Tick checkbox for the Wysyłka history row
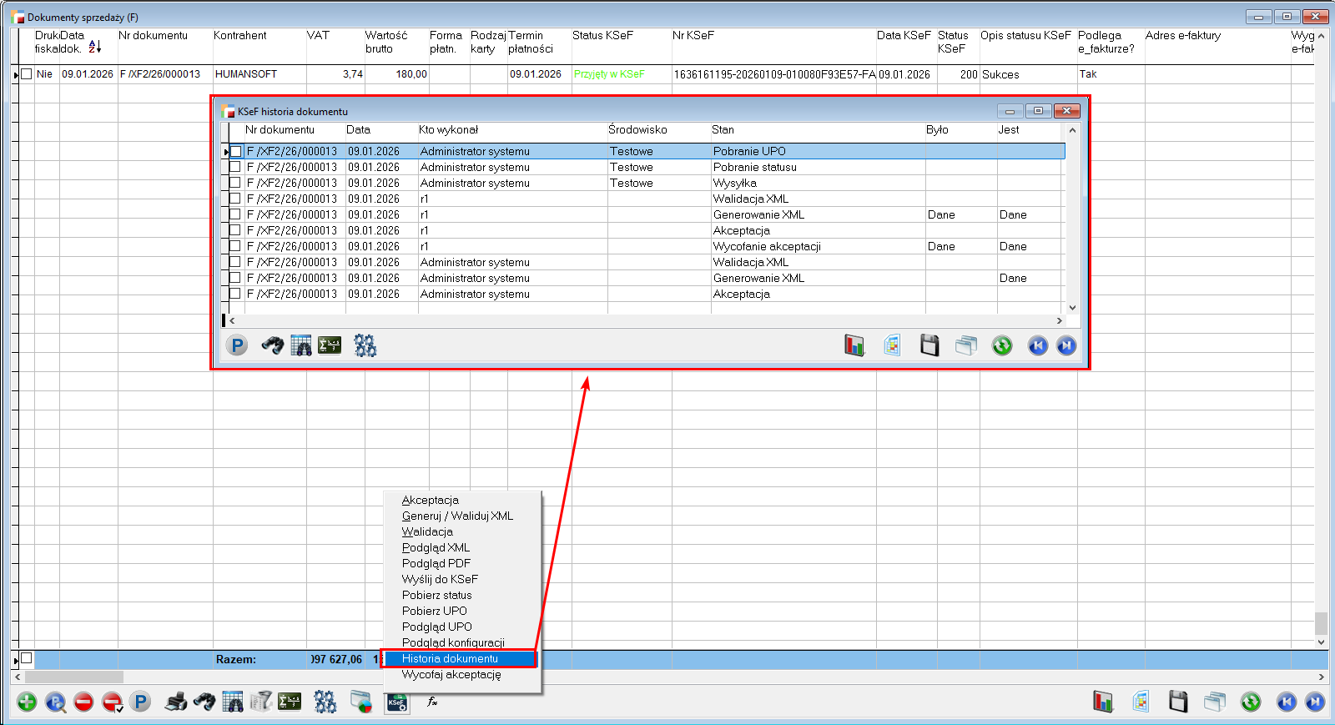Viewport: 1335px width, 725px height. coord(236,183)
